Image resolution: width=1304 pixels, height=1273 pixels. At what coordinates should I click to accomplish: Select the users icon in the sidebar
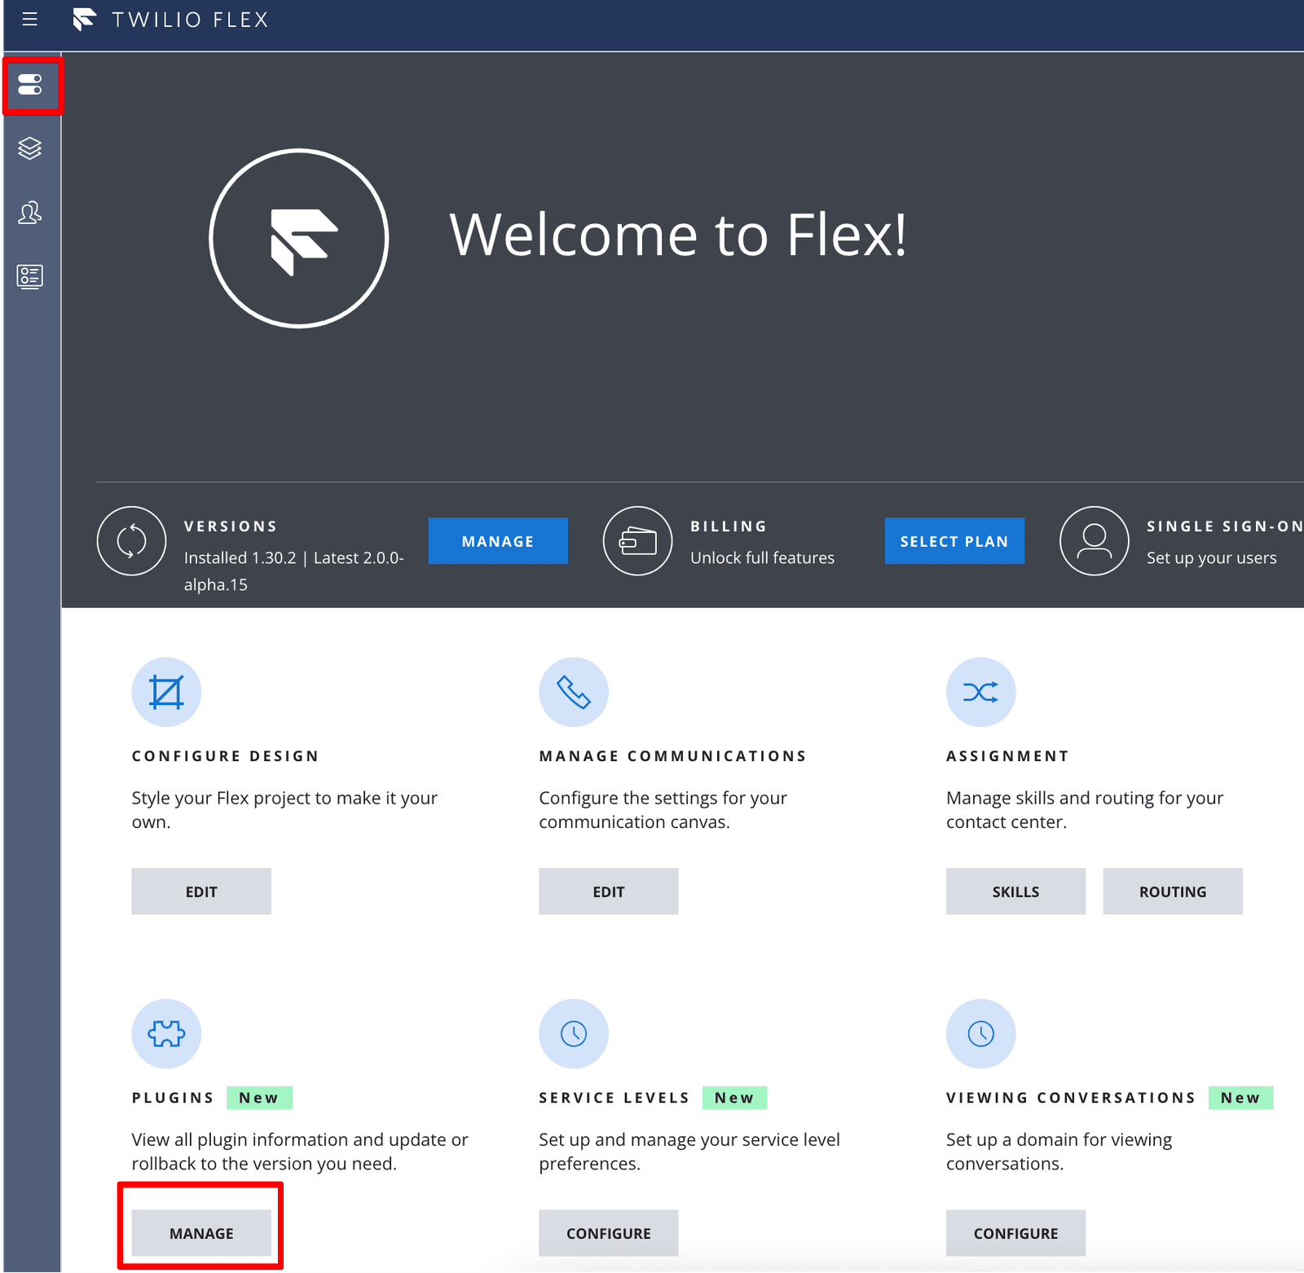click(30, 213)
